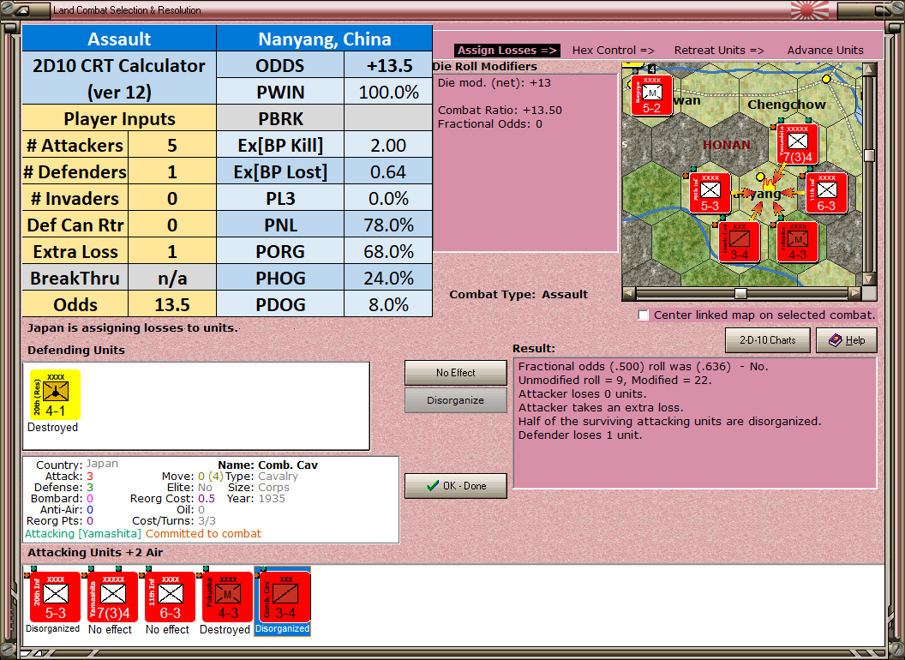Open Help for land combat
Image resolution: width=905 pixels, height=660 pixels.
(x=847, y=340)
